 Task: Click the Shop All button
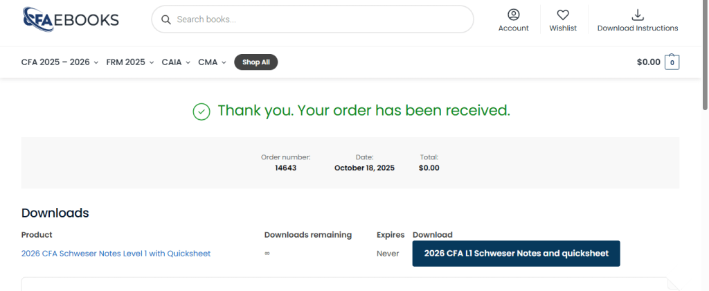pos(256,62)
